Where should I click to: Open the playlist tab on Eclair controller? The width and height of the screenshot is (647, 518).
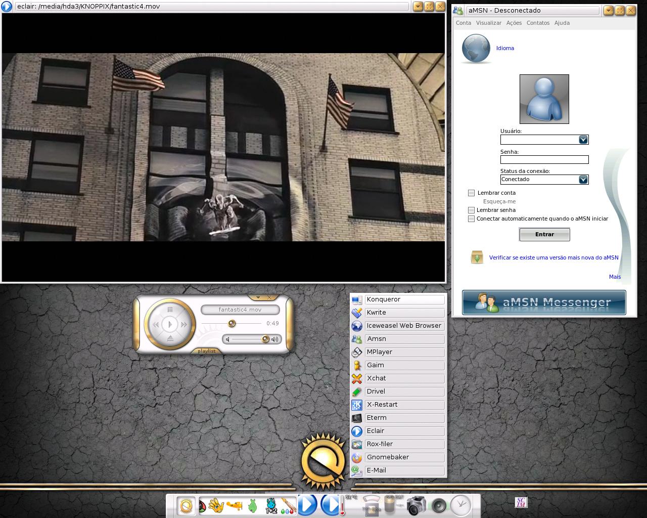click(206, 351)
